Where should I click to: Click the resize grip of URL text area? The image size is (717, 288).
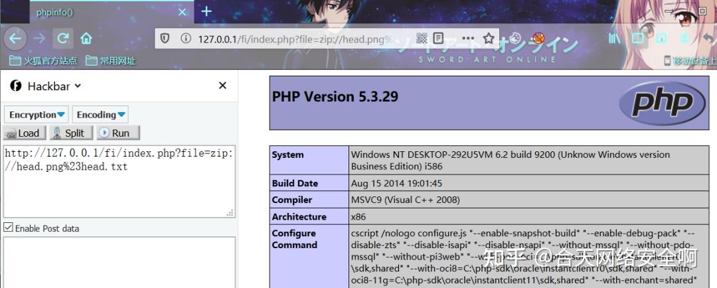tap(230, 212)
